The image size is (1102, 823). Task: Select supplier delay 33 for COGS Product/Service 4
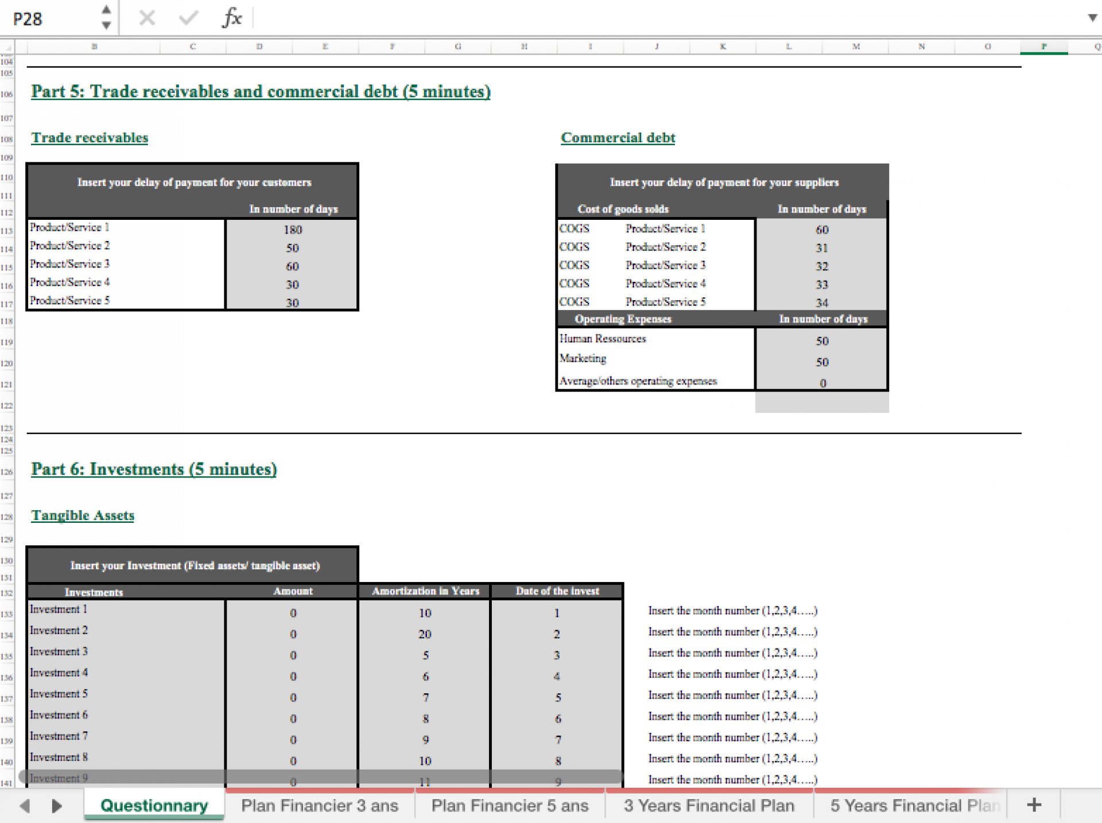(822, 284)
